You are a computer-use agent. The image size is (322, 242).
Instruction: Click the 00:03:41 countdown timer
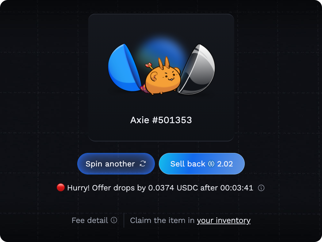click(x=237, y=188)
